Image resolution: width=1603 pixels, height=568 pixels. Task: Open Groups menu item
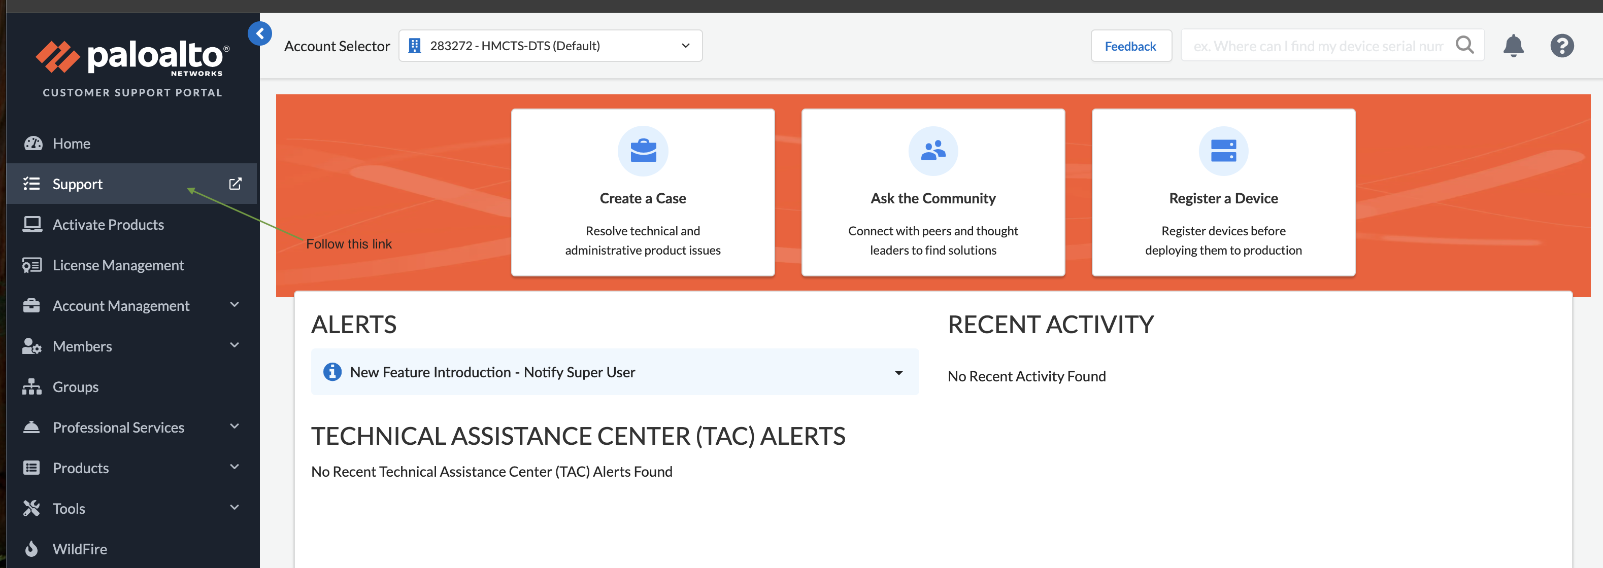(132, 386)
